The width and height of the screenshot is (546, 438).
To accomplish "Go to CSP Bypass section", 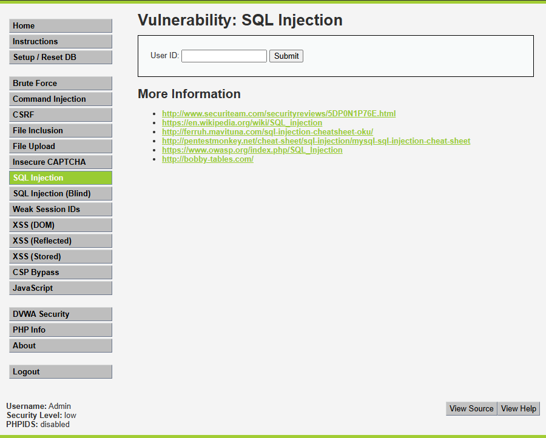I will point(61,273).
